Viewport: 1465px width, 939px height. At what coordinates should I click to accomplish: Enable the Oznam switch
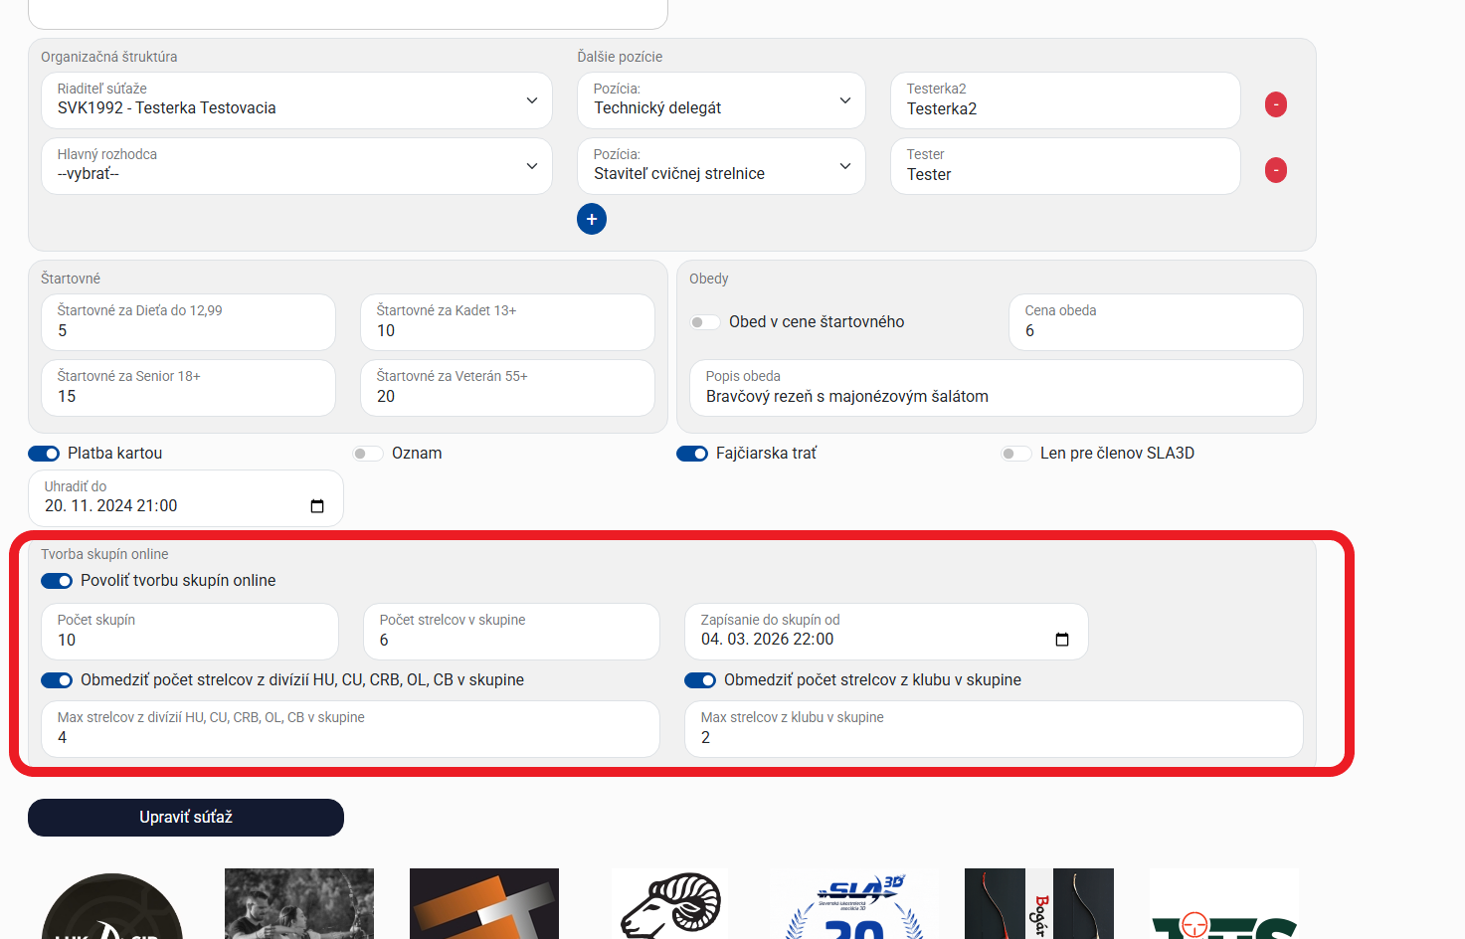[368, 454]
